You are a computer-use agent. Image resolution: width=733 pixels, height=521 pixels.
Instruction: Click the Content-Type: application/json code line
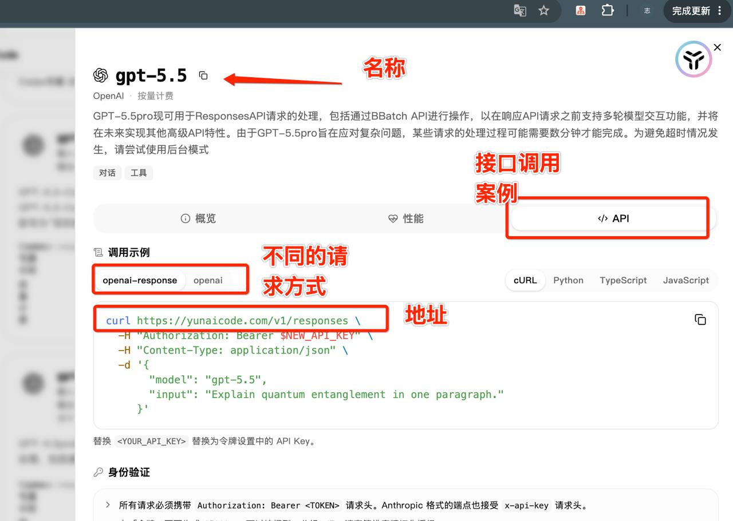[232, 351]
